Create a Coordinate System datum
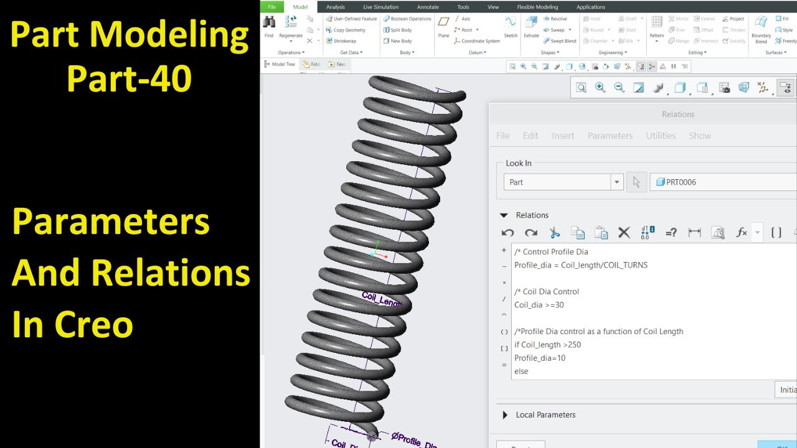797x448 pixels. (477, 41)
